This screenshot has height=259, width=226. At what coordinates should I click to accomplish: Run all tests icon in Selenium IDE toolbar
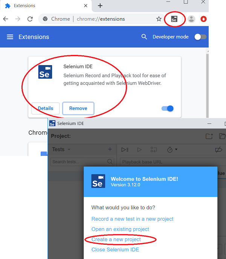click(x=125, y=149)
